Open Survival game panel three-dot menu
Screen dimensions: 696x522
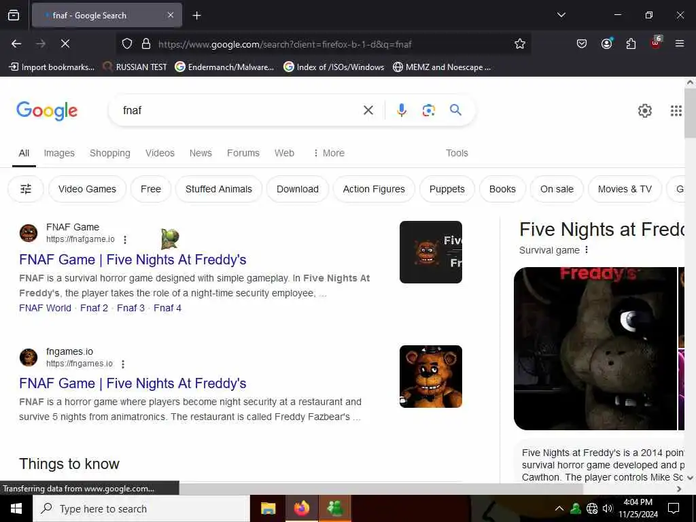pos(587,250)
